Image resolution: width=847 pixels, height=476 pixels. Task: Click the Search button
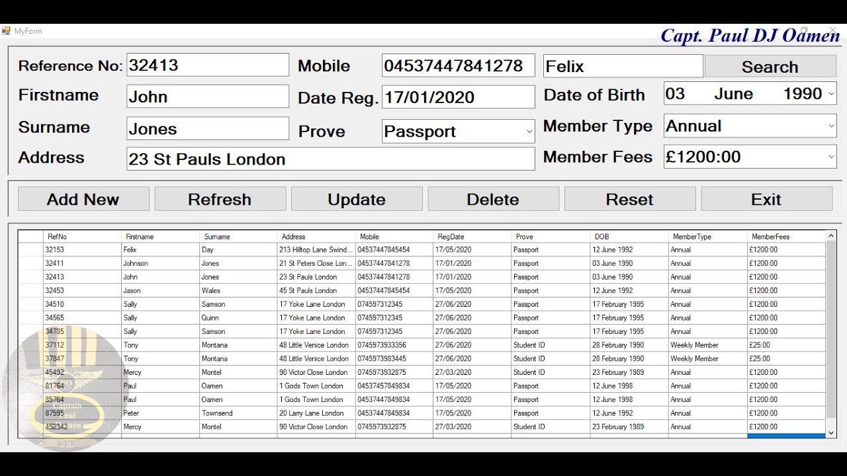coord(770,67)
